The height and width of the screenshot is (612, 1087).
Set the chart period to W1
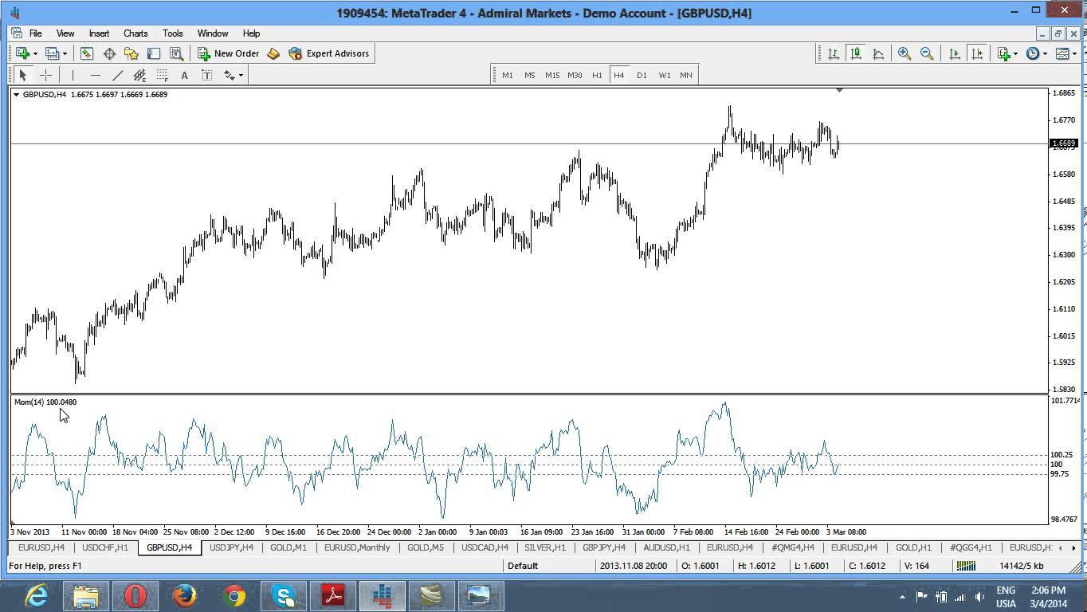(x=665, y=75)
